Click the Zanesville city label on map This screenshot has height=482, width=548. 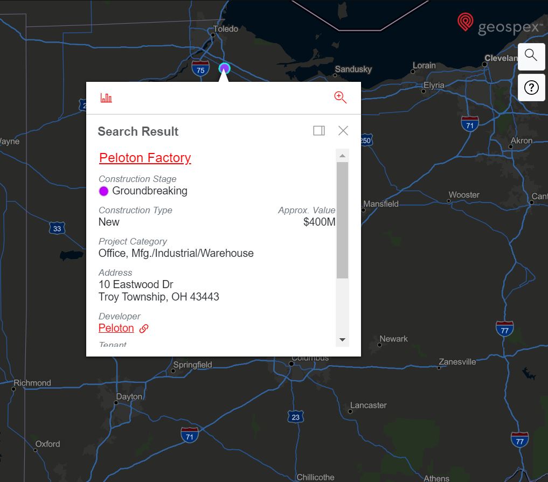[x=457, y=362]
